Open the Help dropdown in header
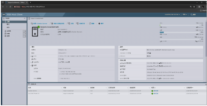207x106 pixels. (185, 15)
